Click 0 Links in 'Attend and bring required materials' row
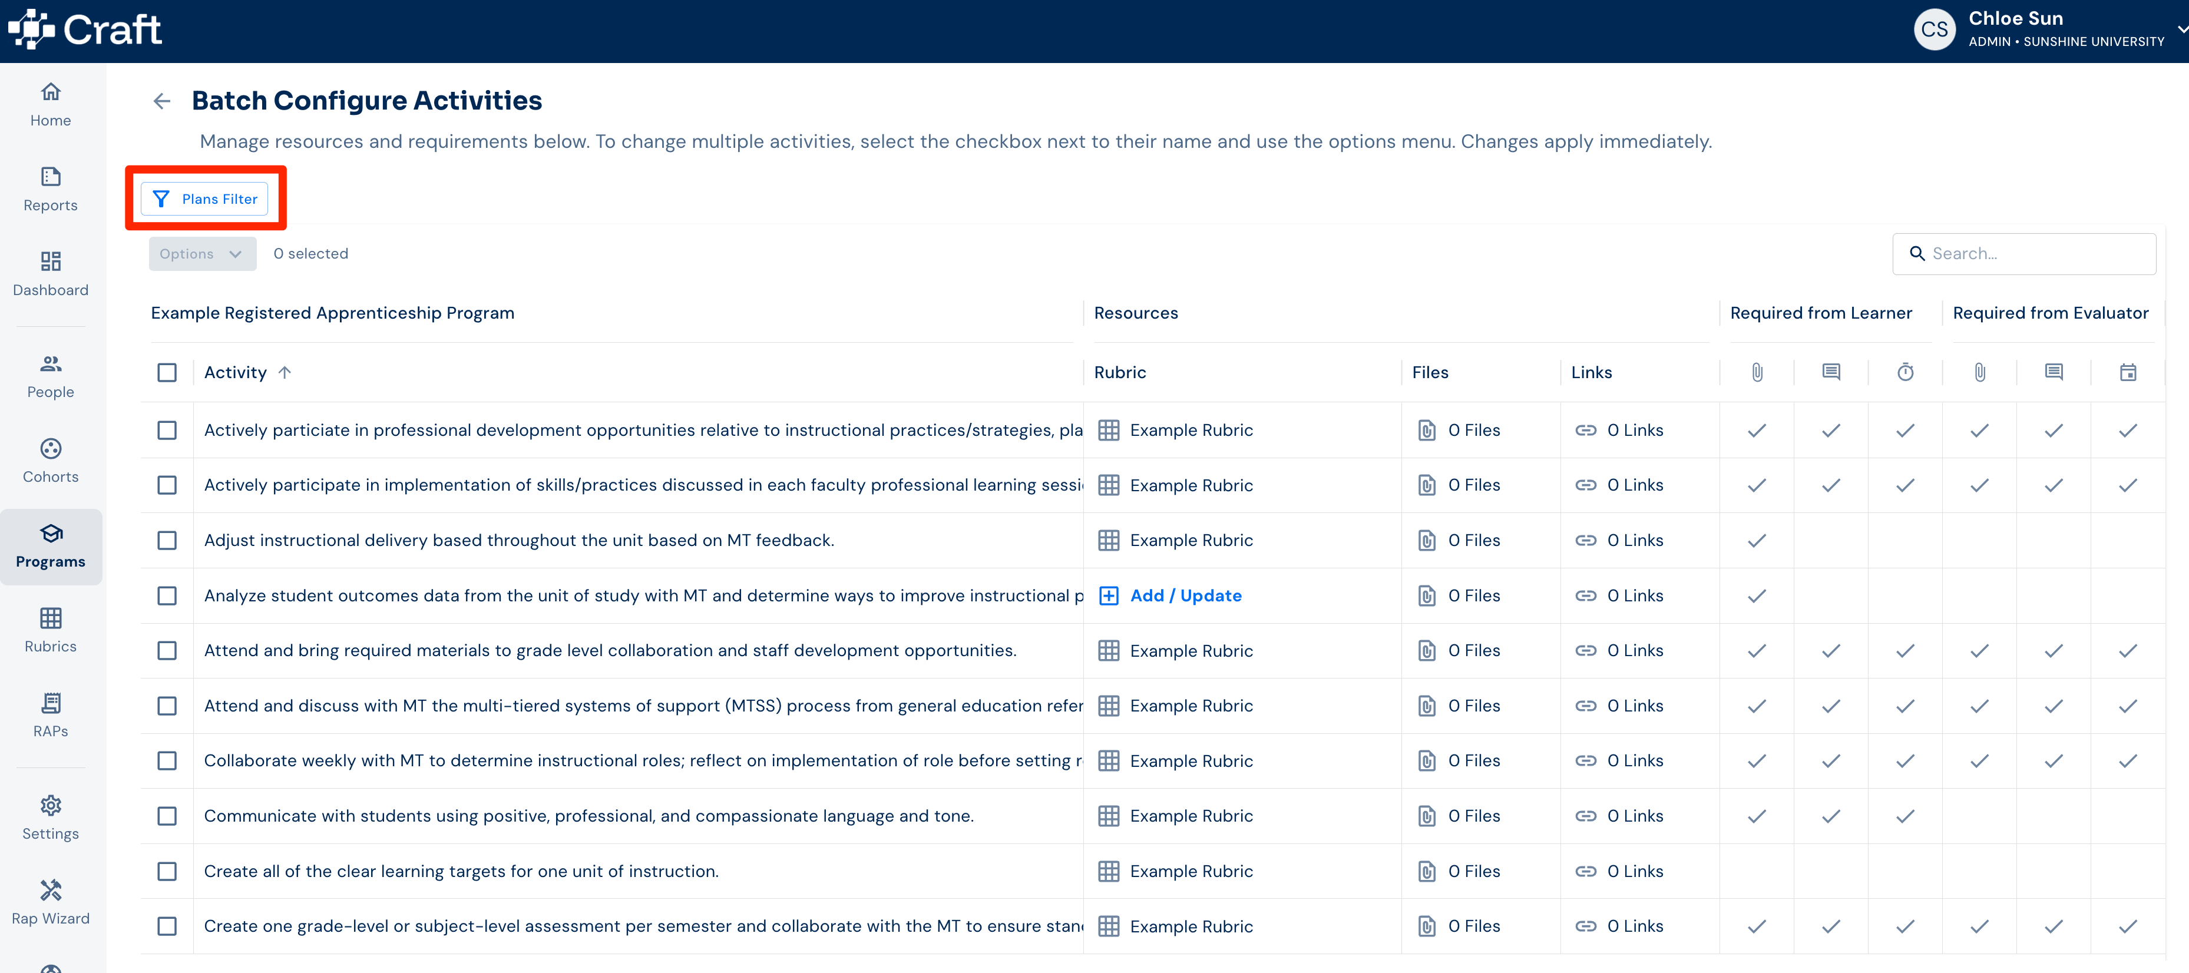This screenshot has height=973, width=2189. [x=1635, y=651]
